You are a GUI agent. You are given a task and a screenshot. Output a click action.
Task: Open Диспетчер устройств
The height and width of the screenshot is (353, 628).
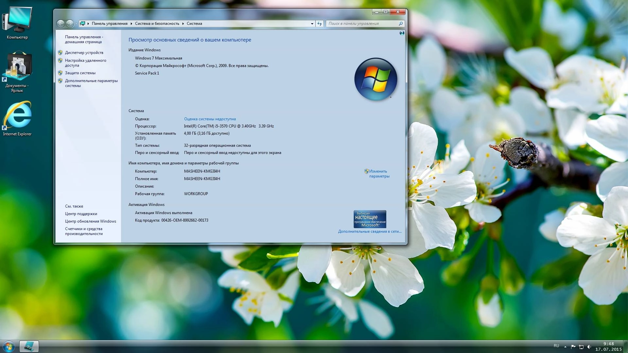tap(84, 53)
